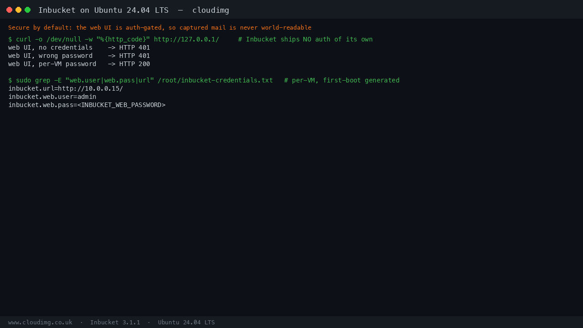The width and height of the screenshot is (583, 328).
Task: Click the www.cloudimg.co.uk link in the footer
Action: (x=40, y=323)
